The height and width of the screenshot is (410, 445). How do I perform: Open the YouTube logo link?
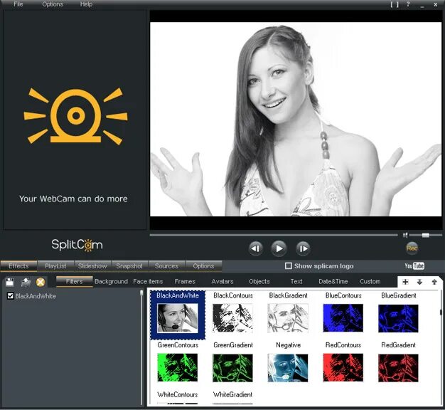pos(414,266)
